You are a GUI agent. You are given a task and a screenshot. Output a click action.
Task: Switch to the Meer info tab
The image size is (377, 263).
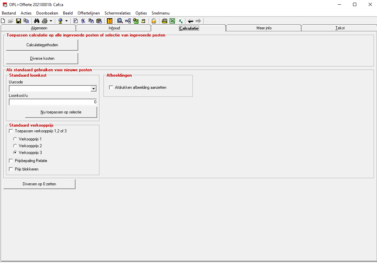264,28
